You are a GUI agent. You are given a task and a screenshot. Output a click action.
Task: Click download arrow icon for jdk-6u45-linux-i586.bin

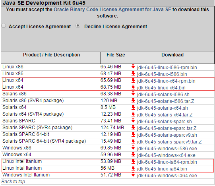click(x=133, y=74)
